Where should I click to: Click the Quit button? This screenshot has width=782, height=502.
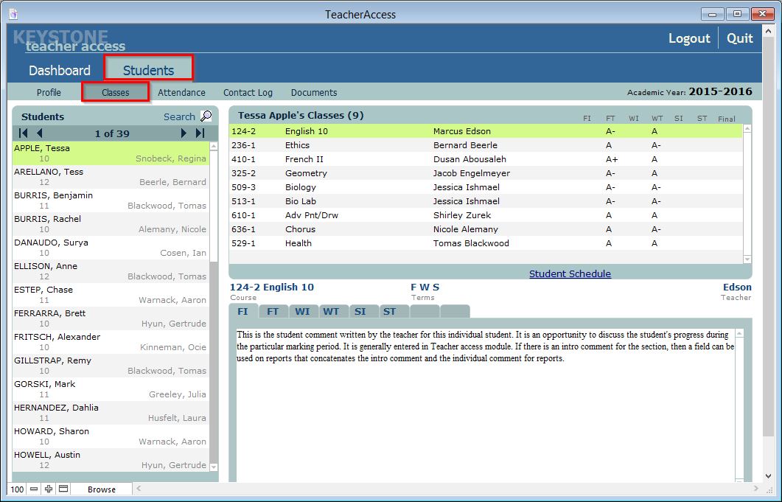pos(739,38)
